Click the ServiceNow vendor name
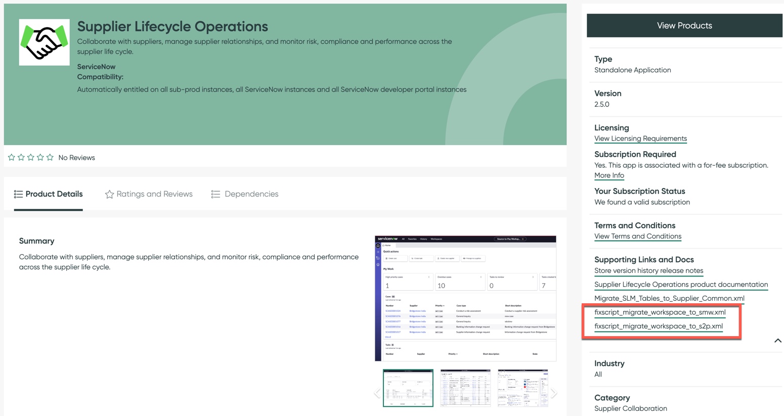 [x=96, y=67]
